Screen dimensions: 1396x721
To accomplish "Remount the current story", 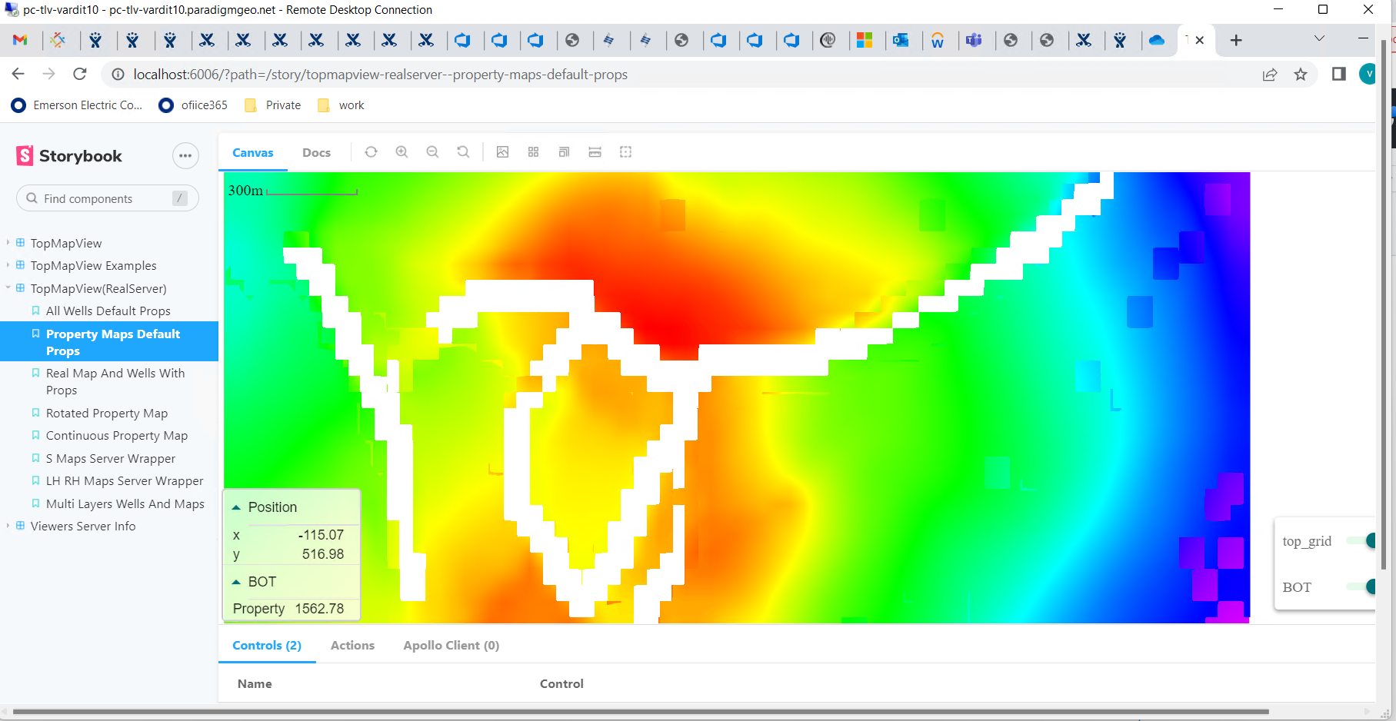I will [371, 151].
